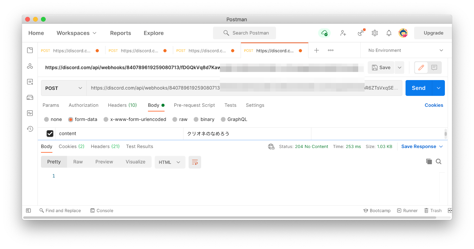Image resolution: width=474 pixels, height=249 pixels.
Task: Open the No Environment selector
Action: 406,50
